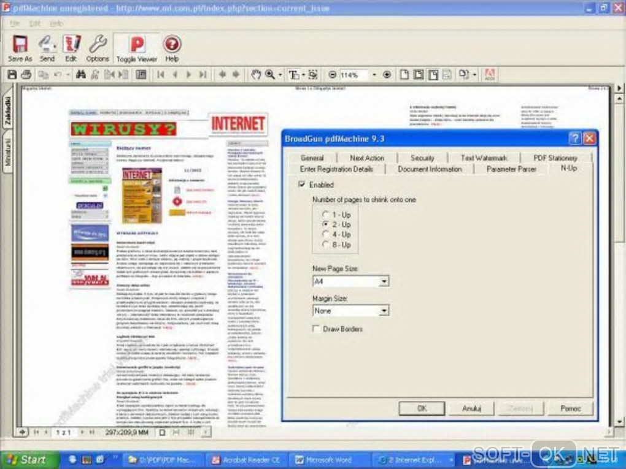Switch to the Next Action tab
This screenshot has width=626, height=469.
click(x=367, y=158)
